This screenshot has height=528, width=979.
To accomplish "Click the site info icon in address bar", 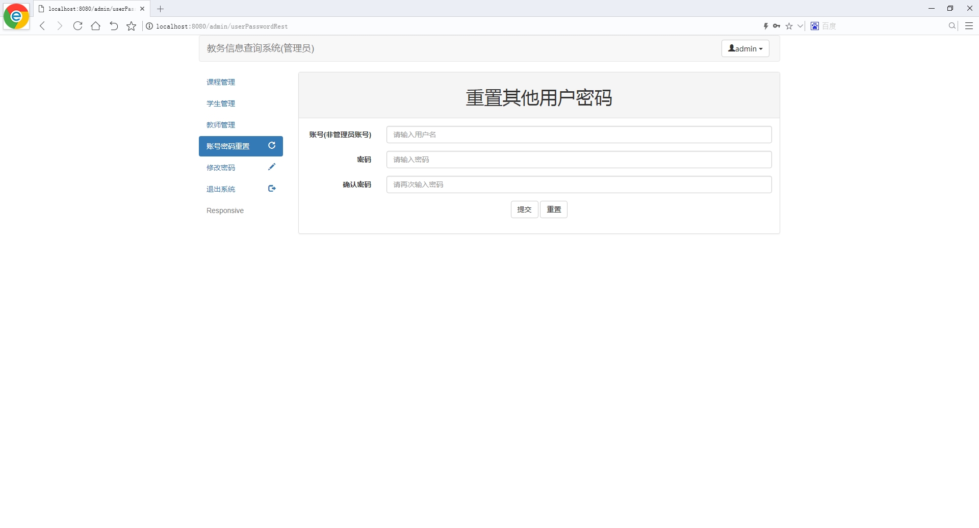I will point(149,26).
